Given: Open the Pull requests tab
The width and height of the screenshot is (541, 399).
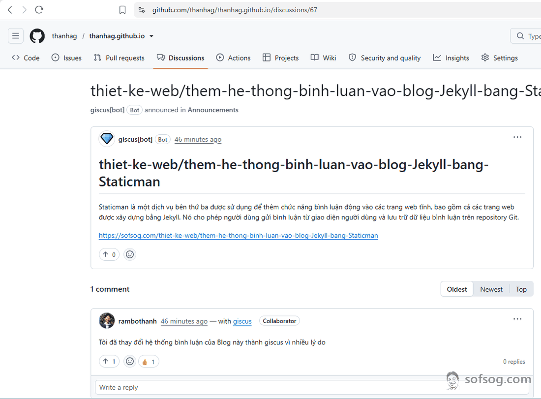Looking at the screenshot, I should (119, 58).
